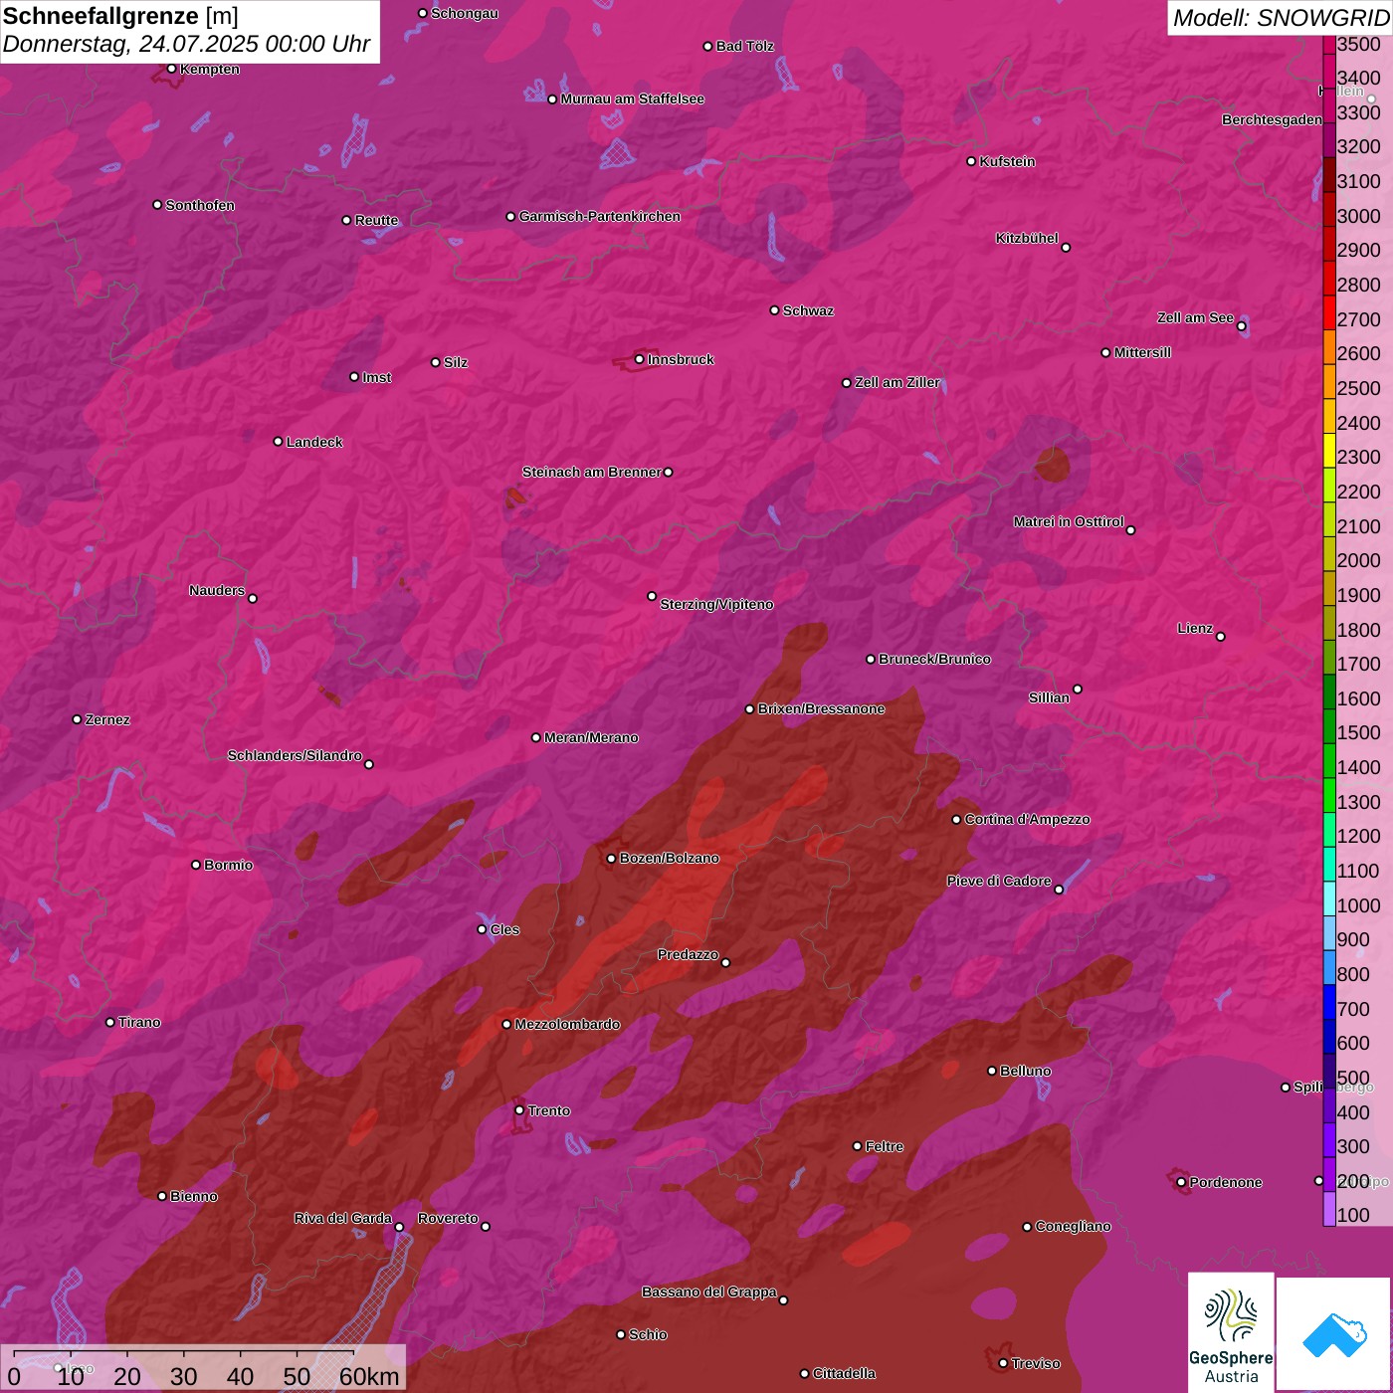Click the Matrei in Osttirol label

pyautogui.click(x=1069, y=521)
